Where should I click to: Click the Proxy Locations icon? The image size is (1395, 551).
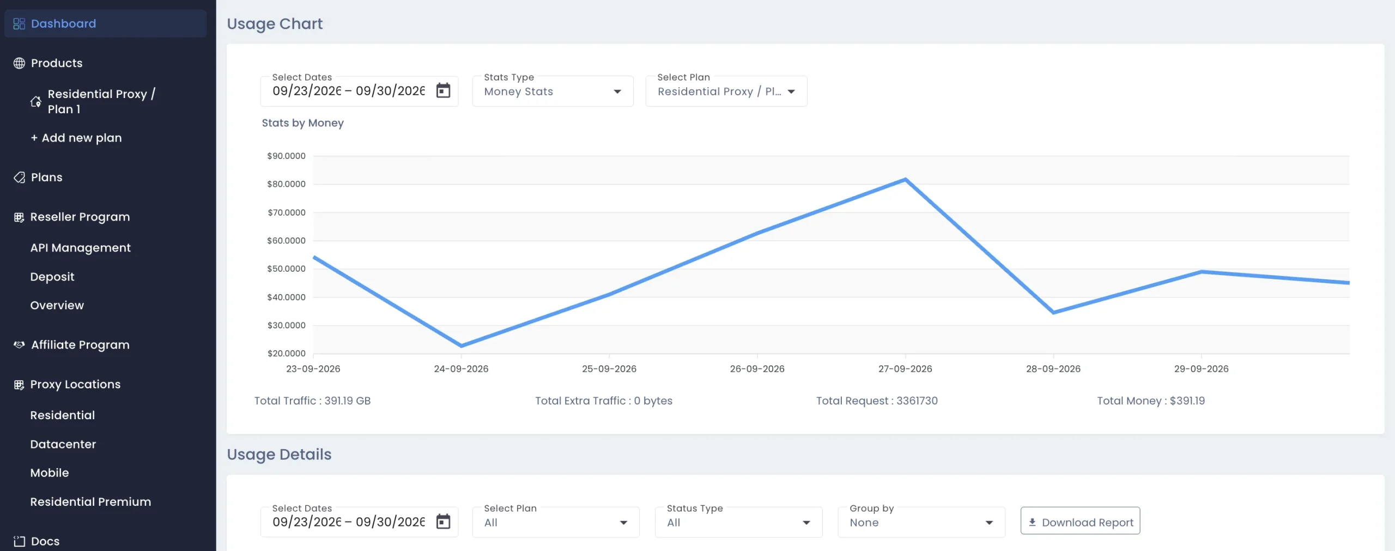(19, 384)
